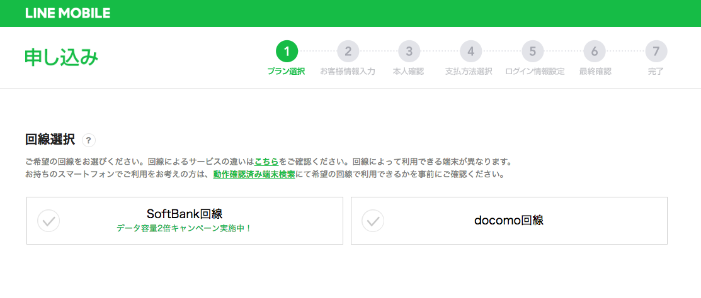Open the 動作確認済み端末検索 link
This screenshot has height=298, width=701.
click(254, 174)
